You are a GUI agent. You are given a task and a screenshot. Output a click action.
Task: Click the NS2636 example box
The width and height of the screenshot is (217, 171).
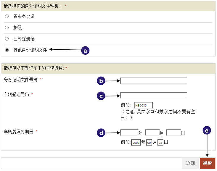click(144, 105)
